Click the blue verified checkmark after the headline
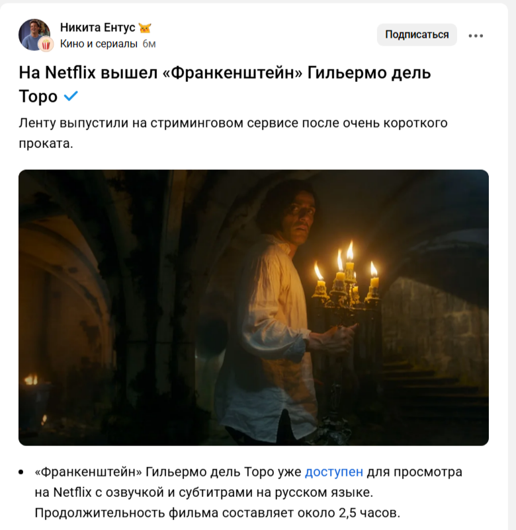Image resolution: width=516 pixels, height=530 pixels. [x=71, y=96]
